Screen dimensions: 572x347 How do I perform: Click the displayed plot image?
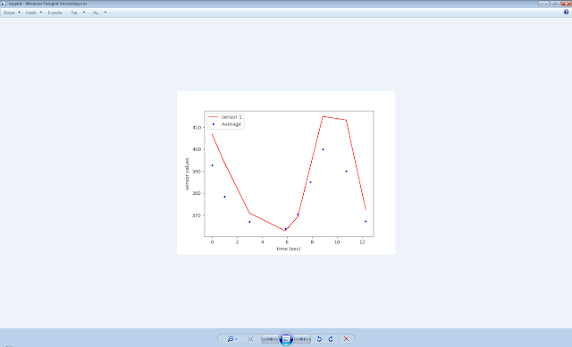click(286, 173)
